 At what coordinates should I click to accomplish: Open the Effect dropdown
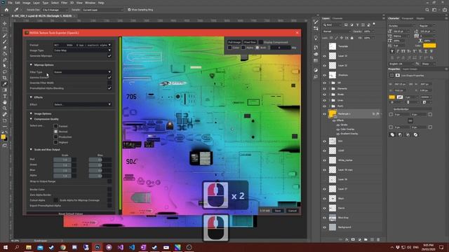click(82, 104)
